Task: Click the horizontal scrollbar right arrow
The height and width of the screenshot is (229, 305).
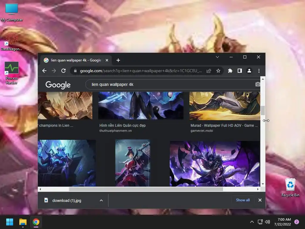Action: click(x=258, y=189)
